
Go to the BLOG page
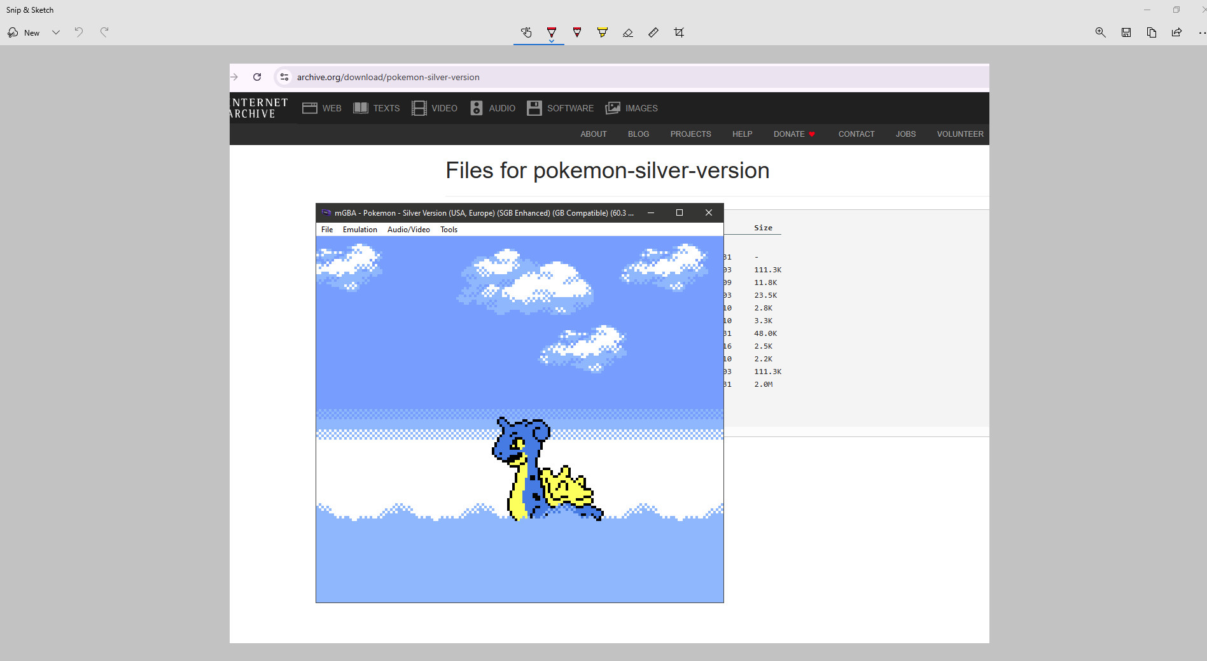click(x=638, y=134)
